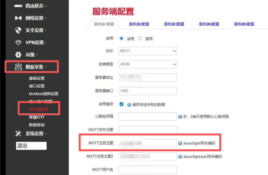Image resolution: width=268 pixels, height=175 pixels.
Task: Open the 协议 MQTT dropdown
Action: pos(148,51)
